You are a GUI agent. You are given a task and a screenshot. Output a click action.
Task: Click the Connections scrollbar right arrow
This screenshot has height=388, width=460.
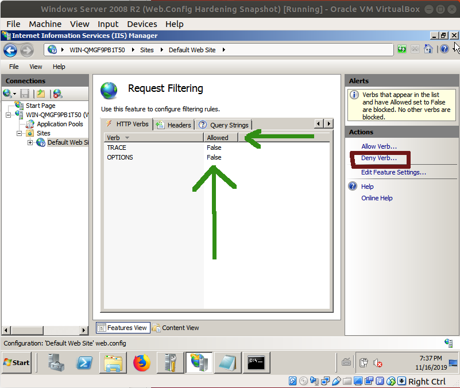84,330
